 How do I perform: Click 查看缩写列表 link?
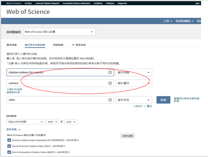13,92
